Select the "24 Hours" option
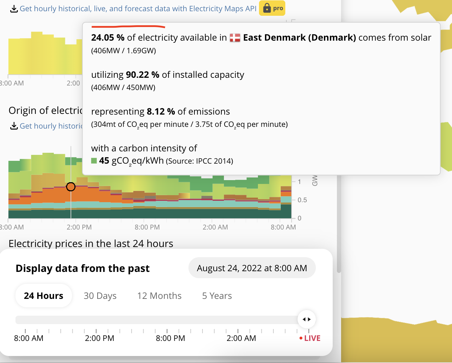452x363 pixels. (x=44, y=296)
